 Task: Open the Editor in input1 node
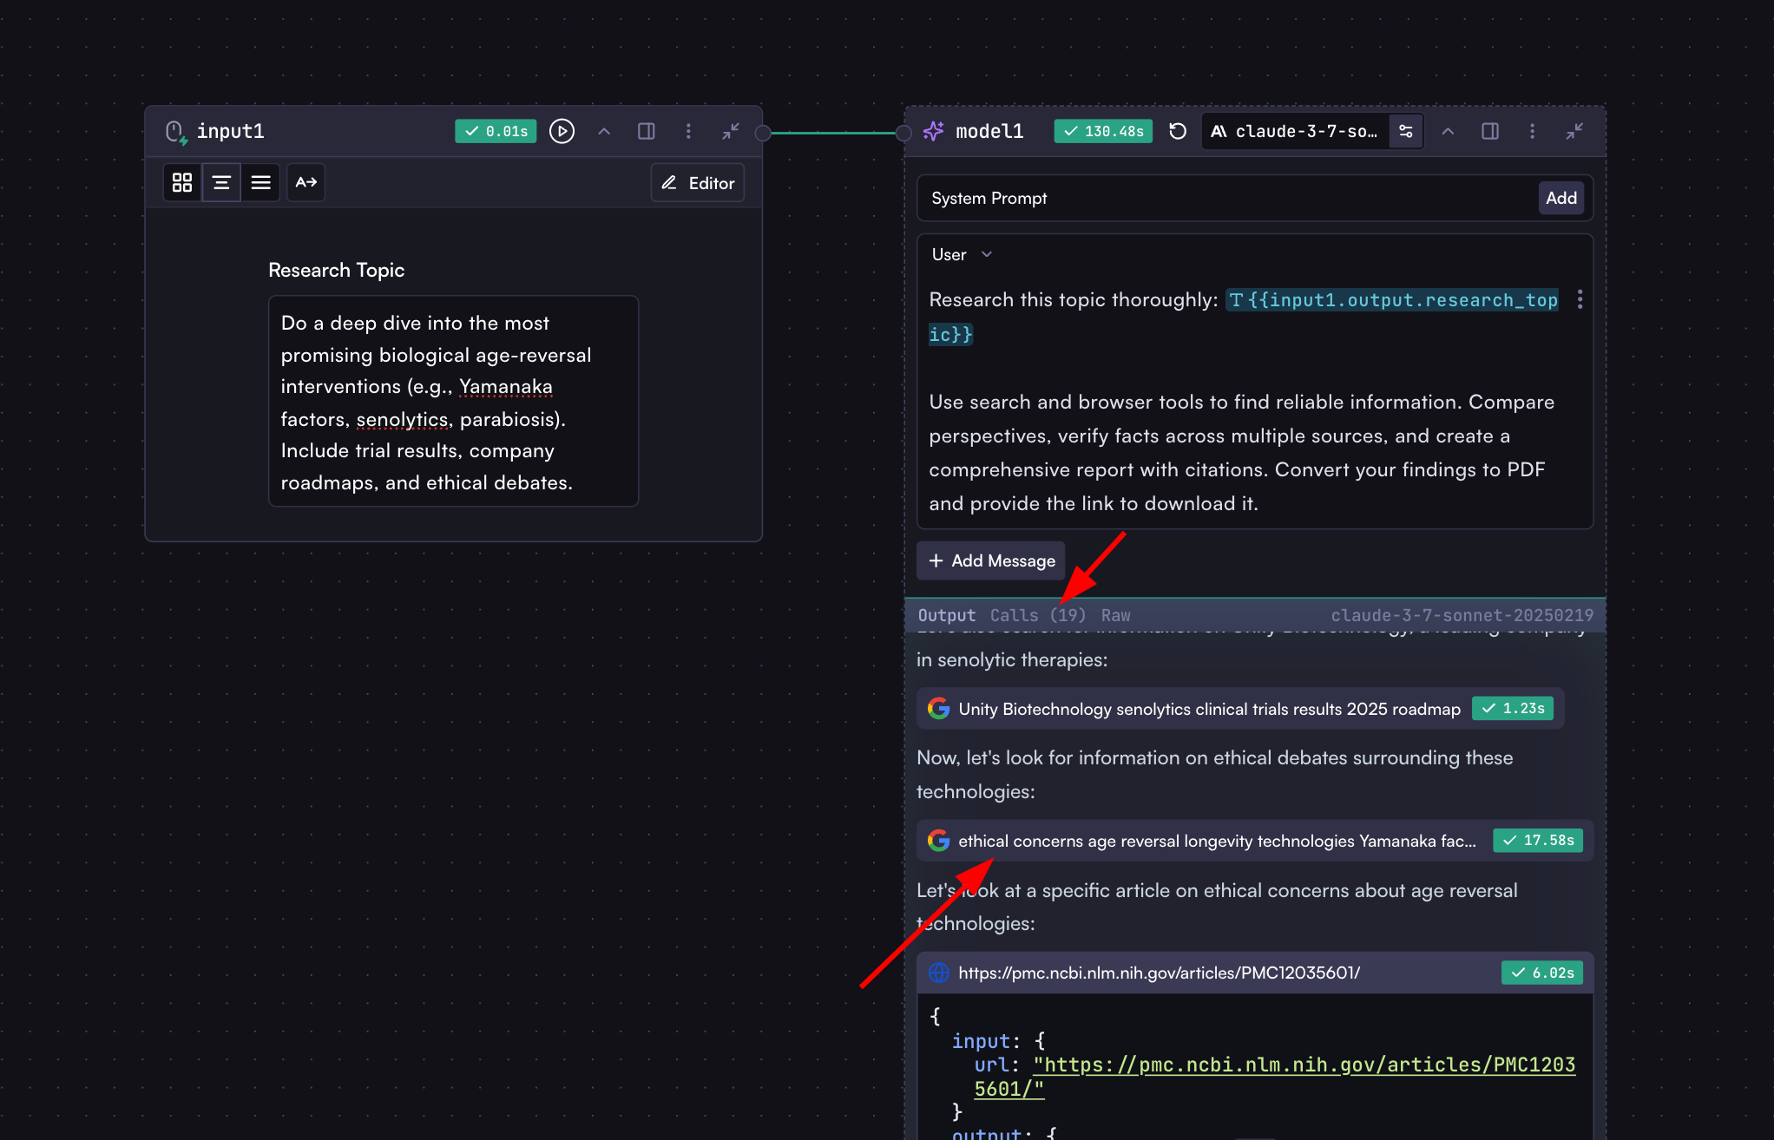click(x=698, y=183)
